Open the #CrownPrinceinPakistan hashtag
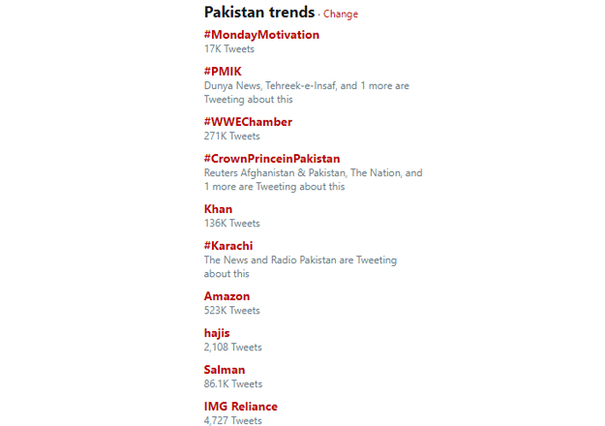 pos(272,159)
